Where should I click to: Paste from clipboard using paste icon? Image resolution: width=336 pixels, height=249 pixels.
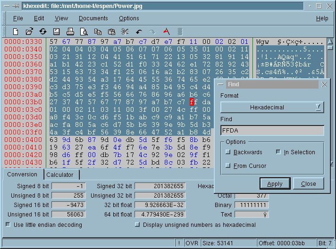click(x=111, y=32)
